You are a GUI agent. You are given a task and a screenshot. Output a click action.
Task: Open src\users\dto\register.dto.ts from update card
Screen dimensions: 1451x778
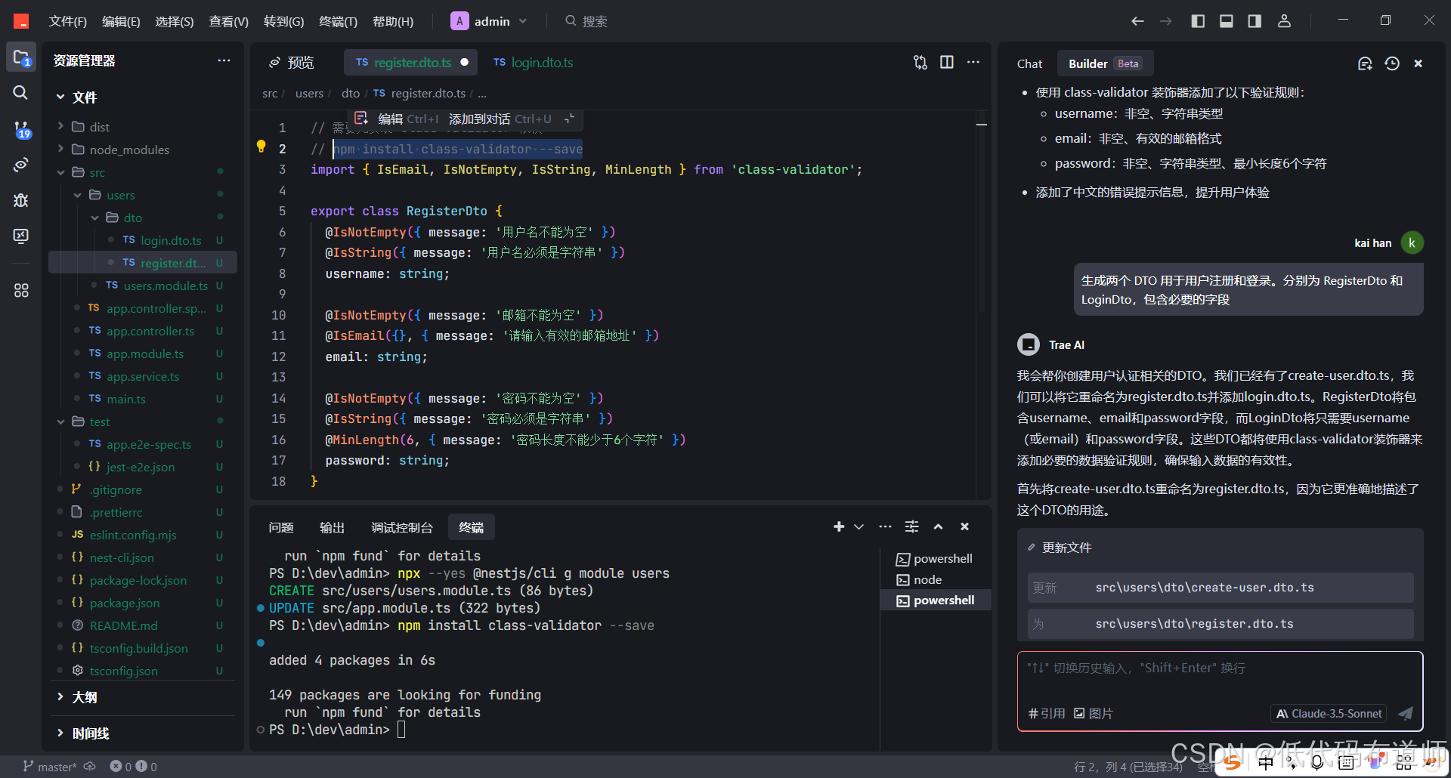point(1221,624)
